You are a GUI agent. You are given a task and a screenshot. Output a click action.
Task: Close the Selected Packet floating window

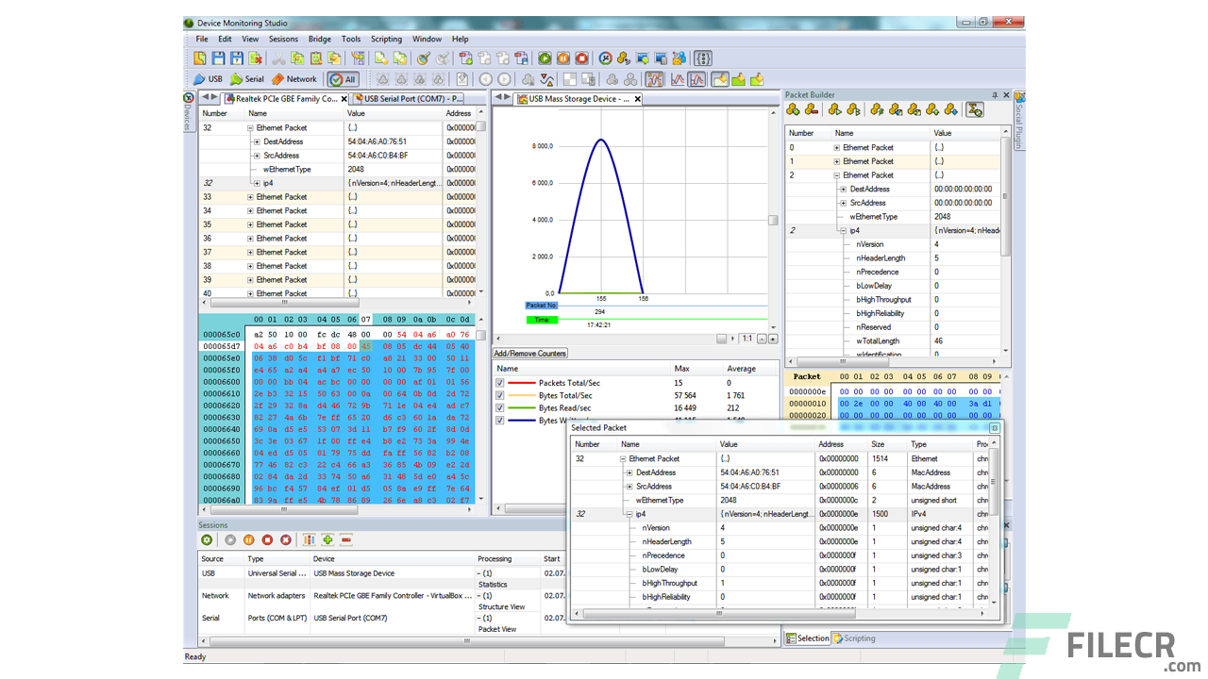[x=994, y=427]
